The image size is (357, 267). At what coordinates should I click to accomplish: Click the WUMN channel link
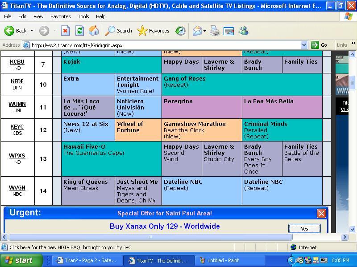[17, 104]
